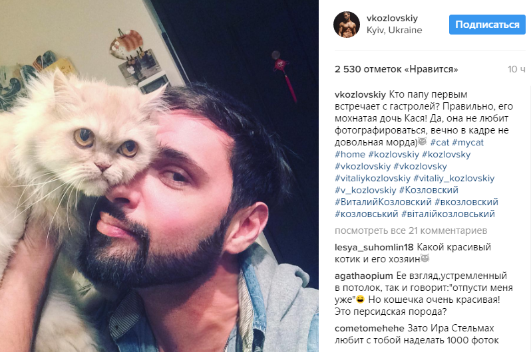The width and height of the screenshot is (531, 352).
Task: Open cometomehehe commenter profile
Action: (369, 328)
